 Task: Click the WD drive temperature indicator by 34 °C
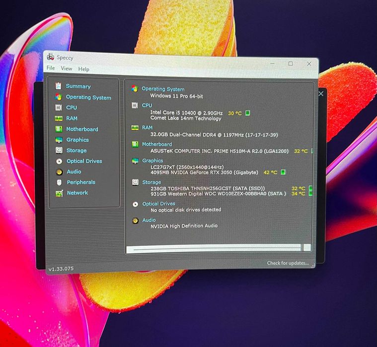click(310, 193)
